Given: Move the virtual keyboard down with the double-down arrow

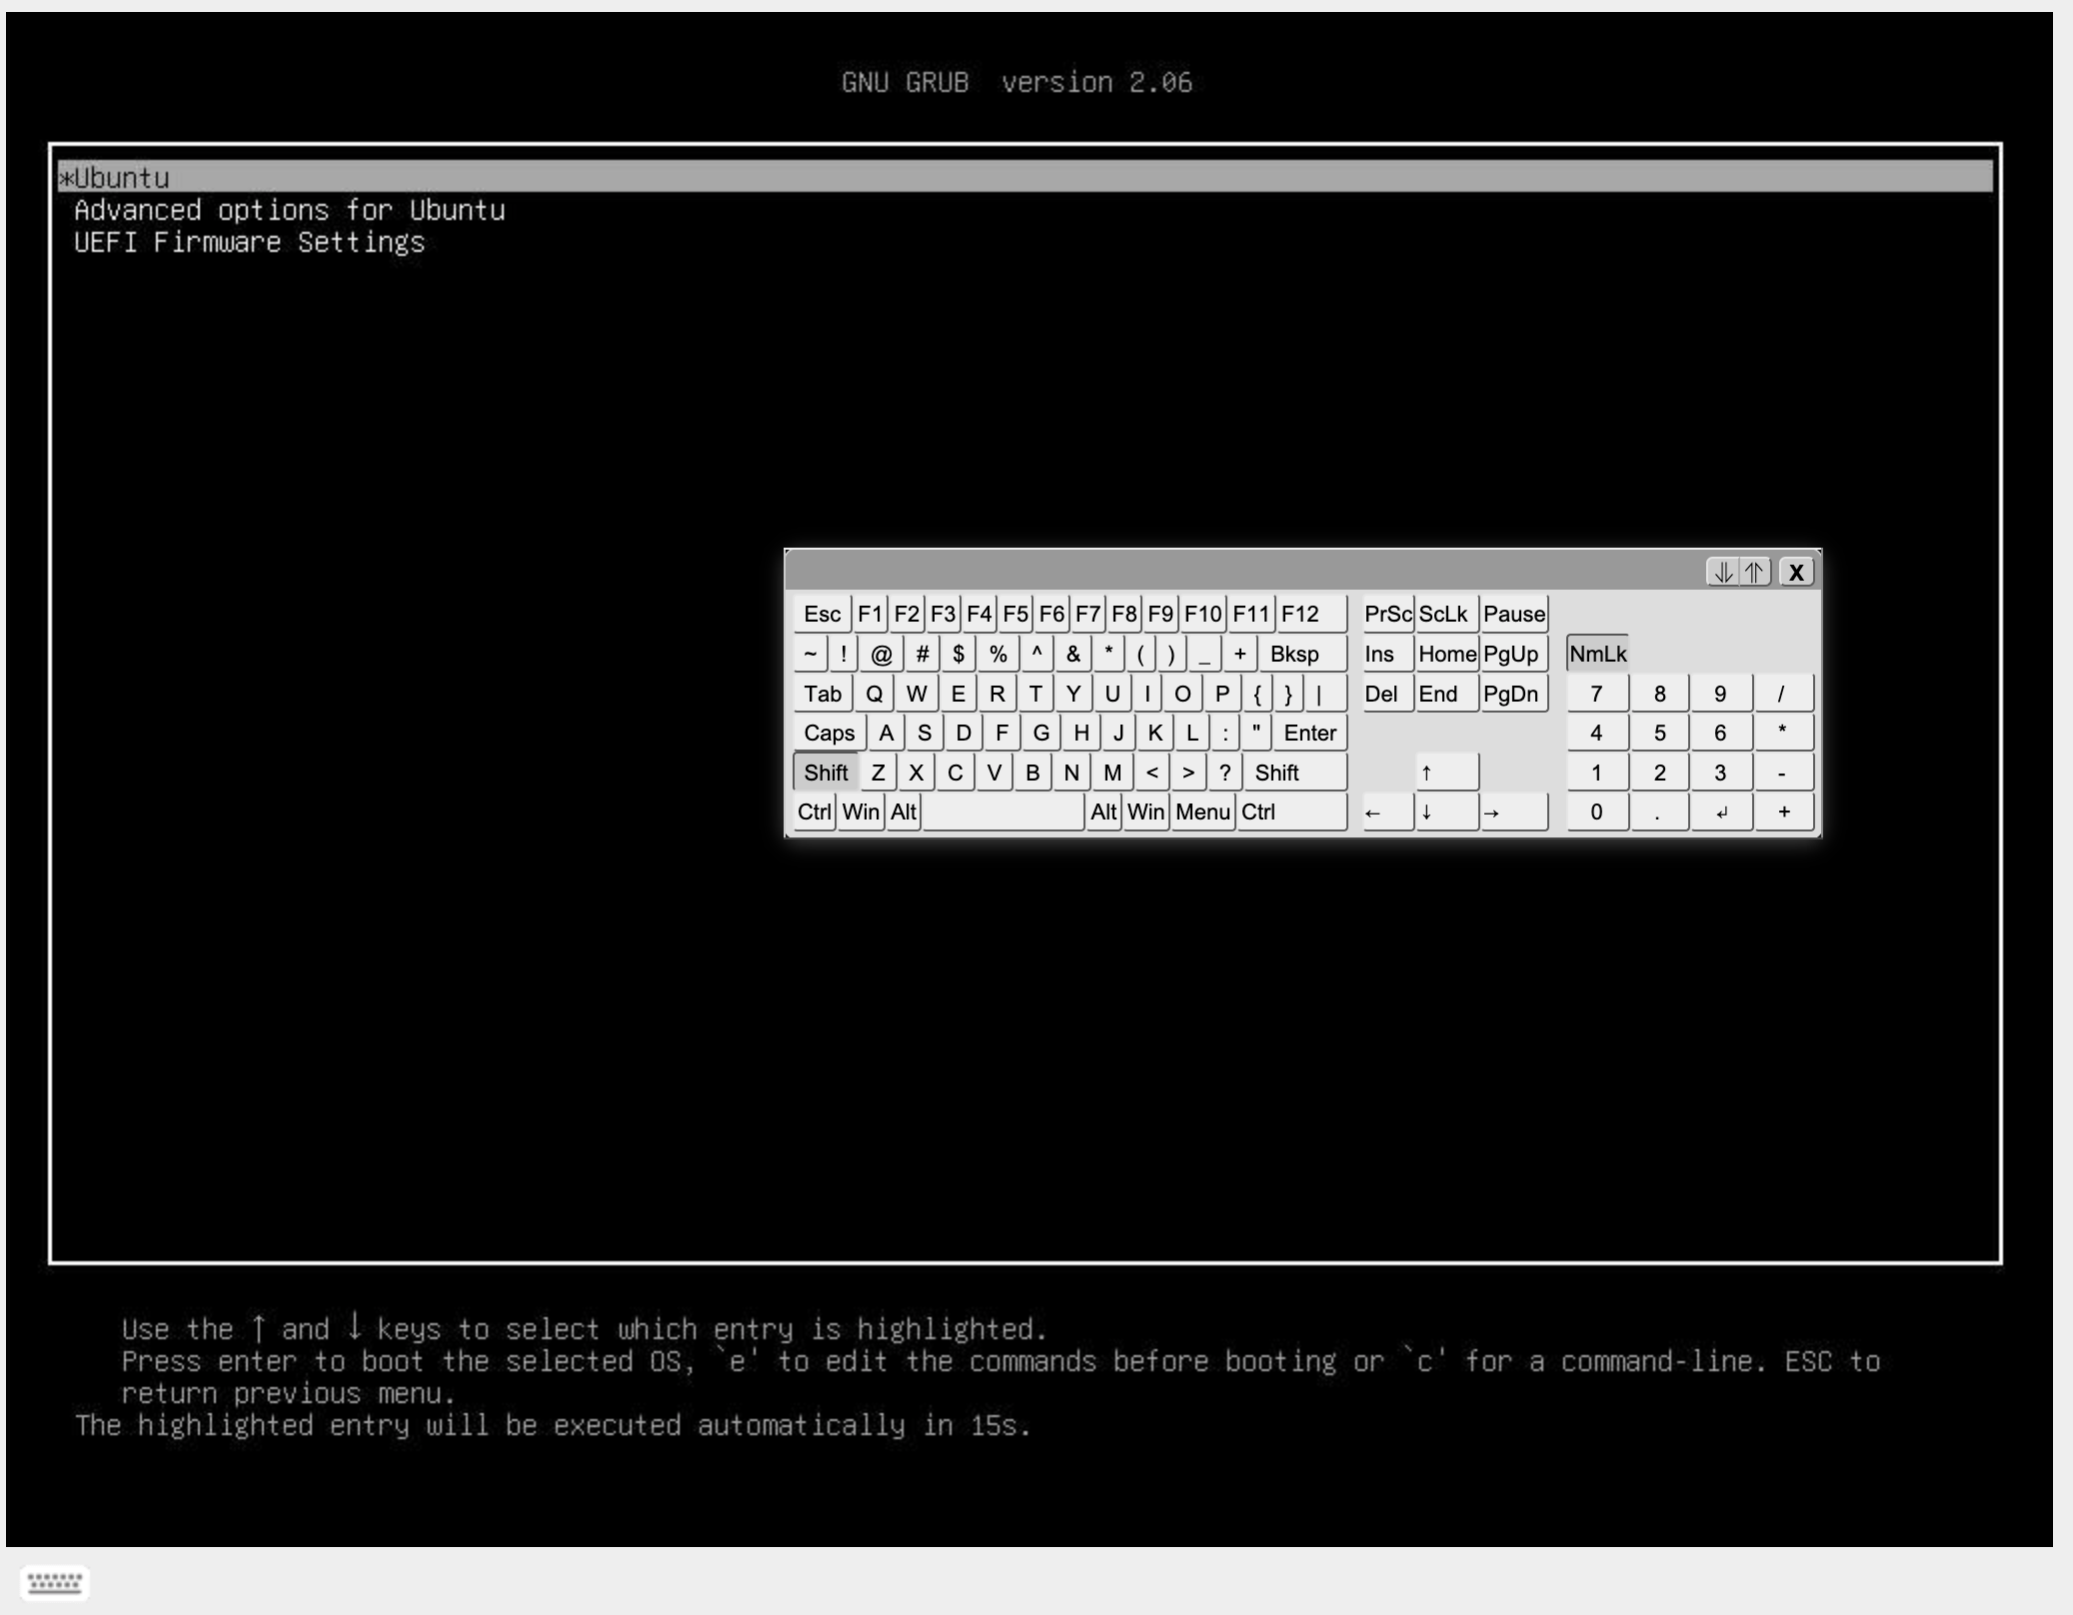Looking at the screenshot, I should tap(1722, 572).
